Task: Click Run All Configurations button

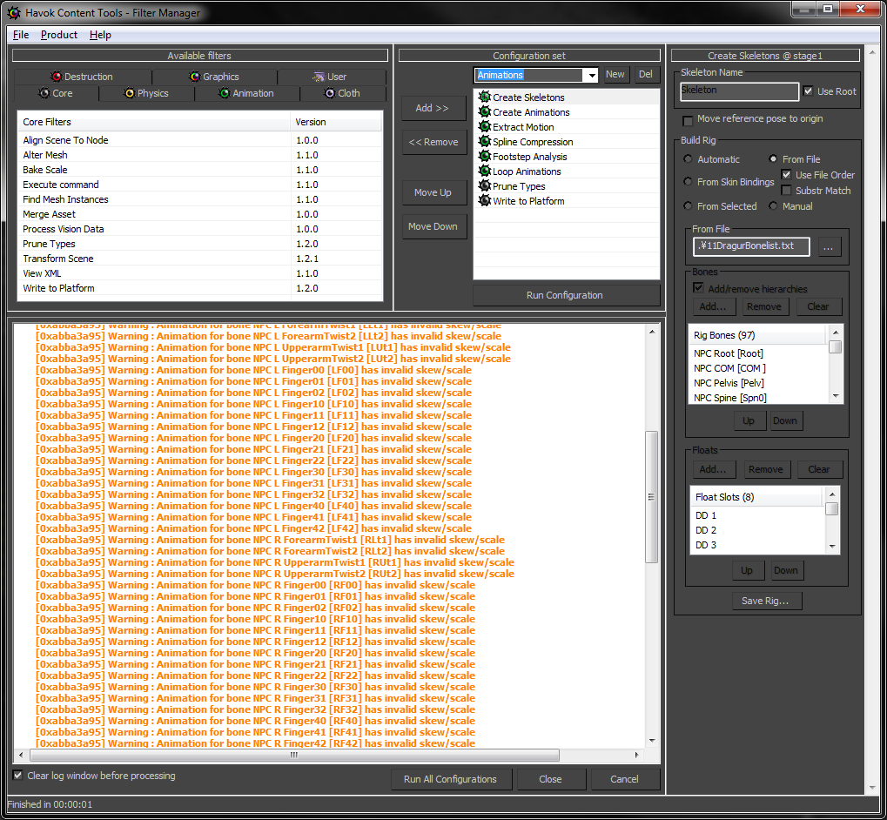Action: (451, 779)
